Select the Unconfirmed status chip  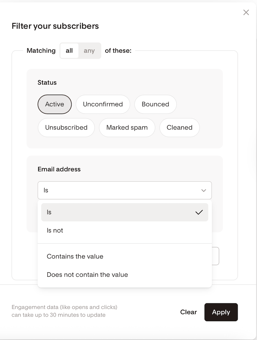click(103, 104)
